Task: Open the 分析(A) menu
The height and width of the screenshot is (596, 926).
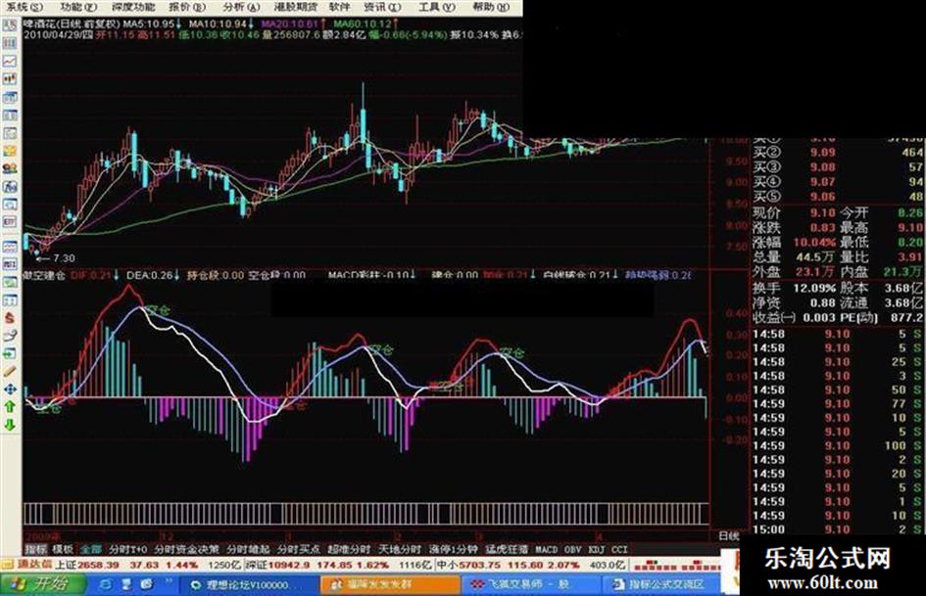Action: [x=241, y=7]
